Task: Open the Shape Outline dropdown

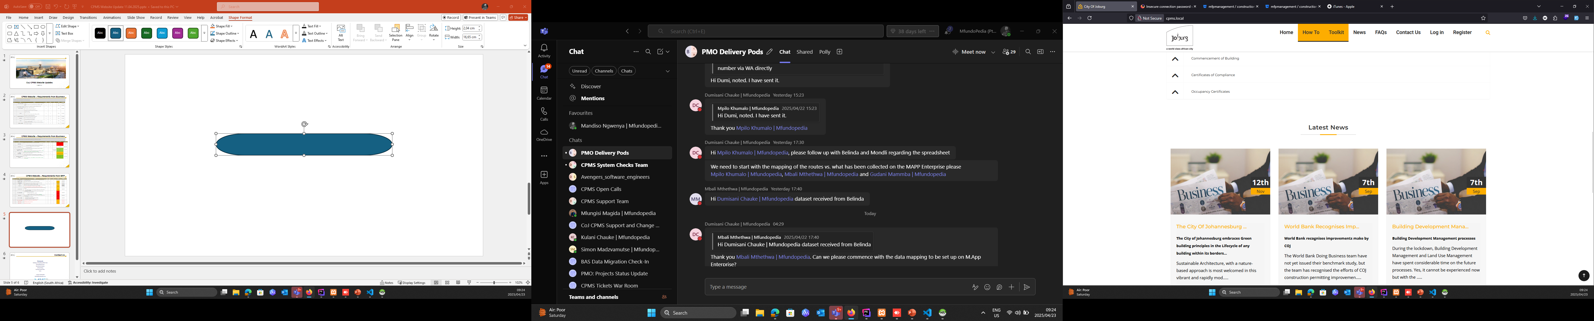Action: click(x=225, y=33)
